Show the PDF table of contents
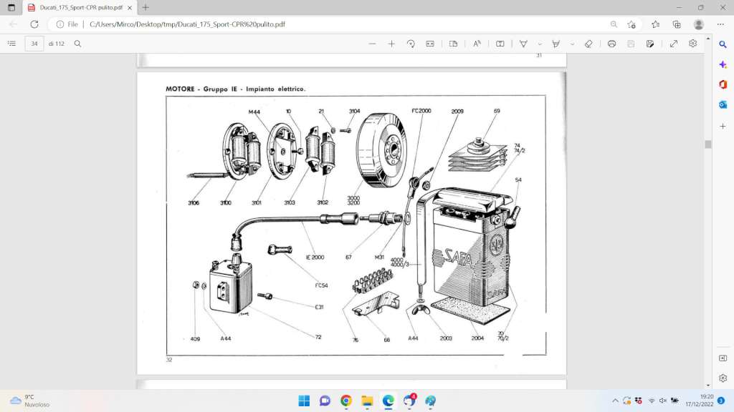 11,44
